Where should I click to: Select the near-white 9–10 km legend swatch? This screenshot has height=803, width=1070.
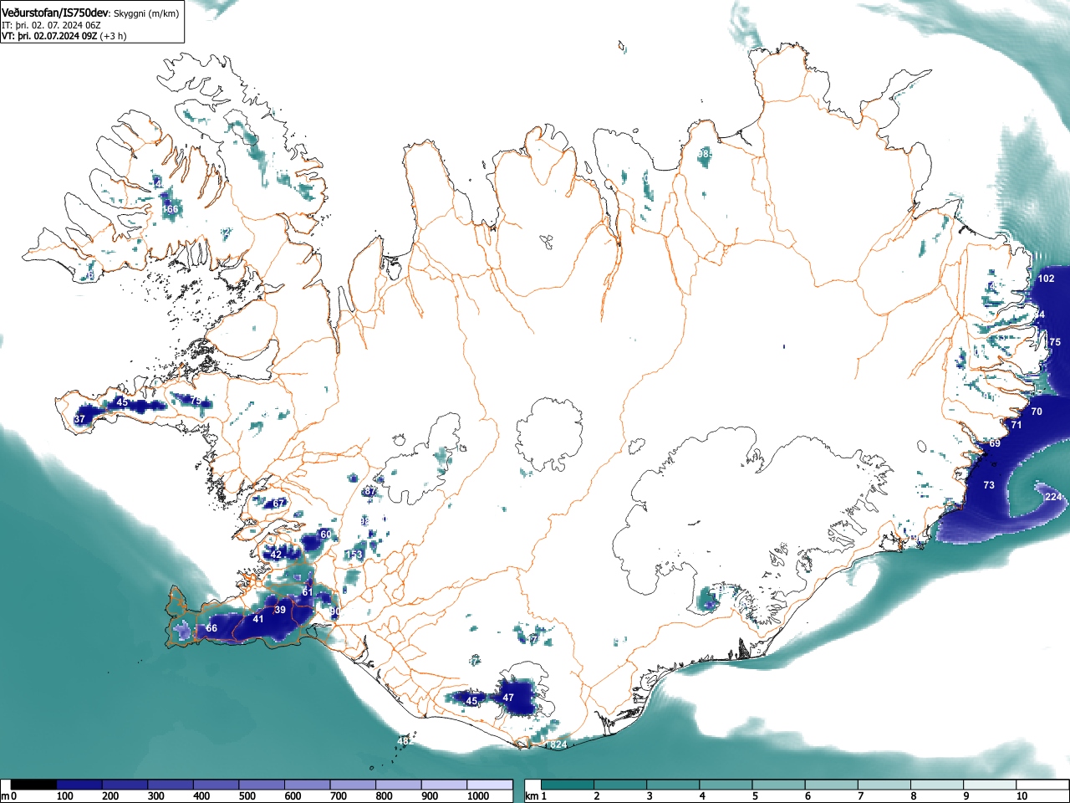(x=991, y=785)
